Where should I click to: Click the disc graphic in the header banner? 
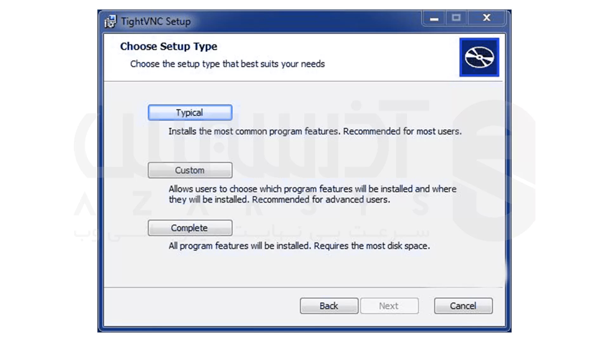(479, 57)
